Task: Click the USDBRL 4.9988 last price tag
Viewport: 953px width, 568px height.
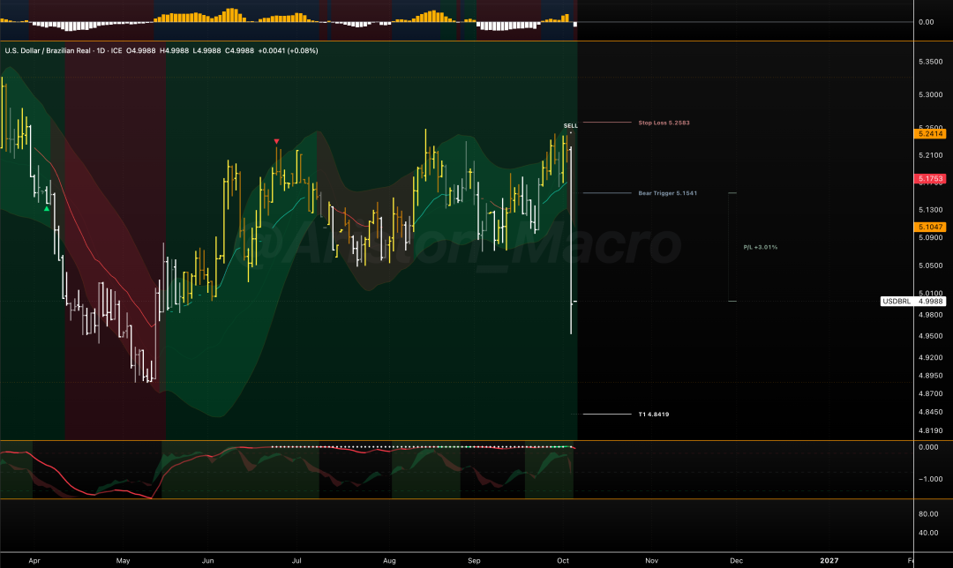Action: (x=913, y=302)
